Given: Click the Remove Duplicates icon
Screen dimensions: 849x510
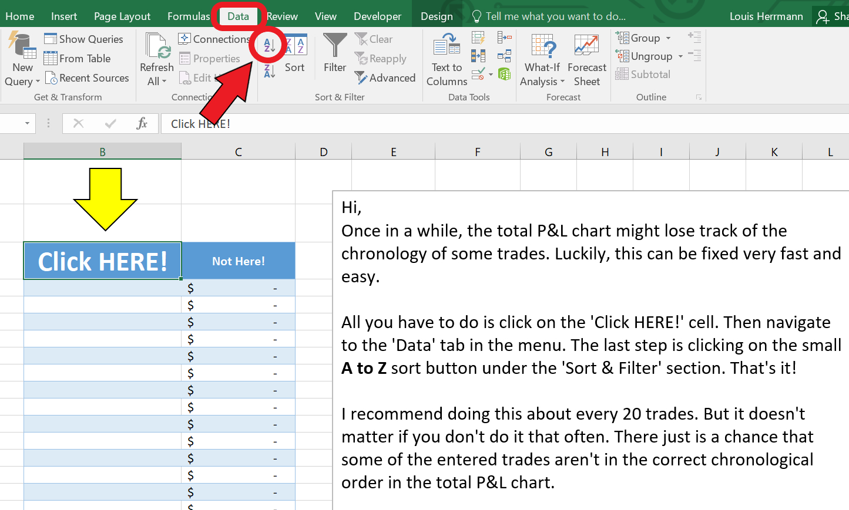Looking at the screenshot, I should 478,56.
